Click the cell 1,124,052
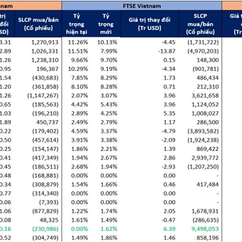The image size is (242, 242). tap(205, 104)
